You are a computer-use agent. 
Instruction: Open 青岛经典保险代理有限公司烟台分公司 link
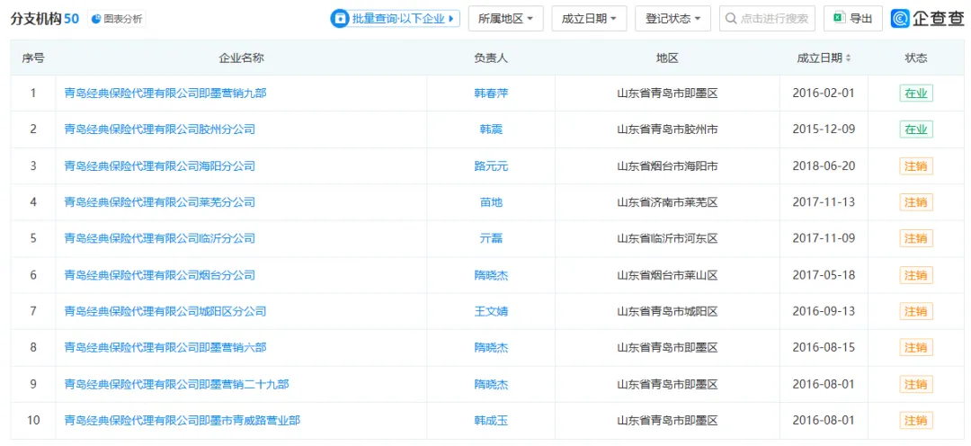160,275
